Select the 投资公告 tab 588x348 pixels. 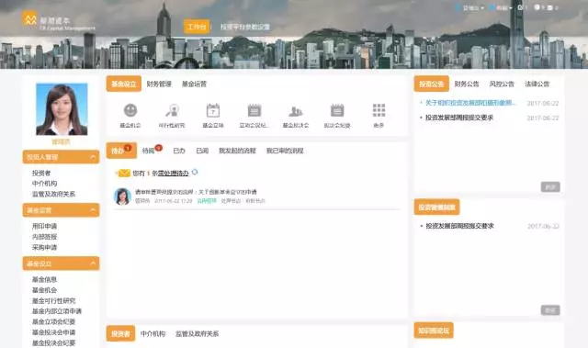coord(432,84)
